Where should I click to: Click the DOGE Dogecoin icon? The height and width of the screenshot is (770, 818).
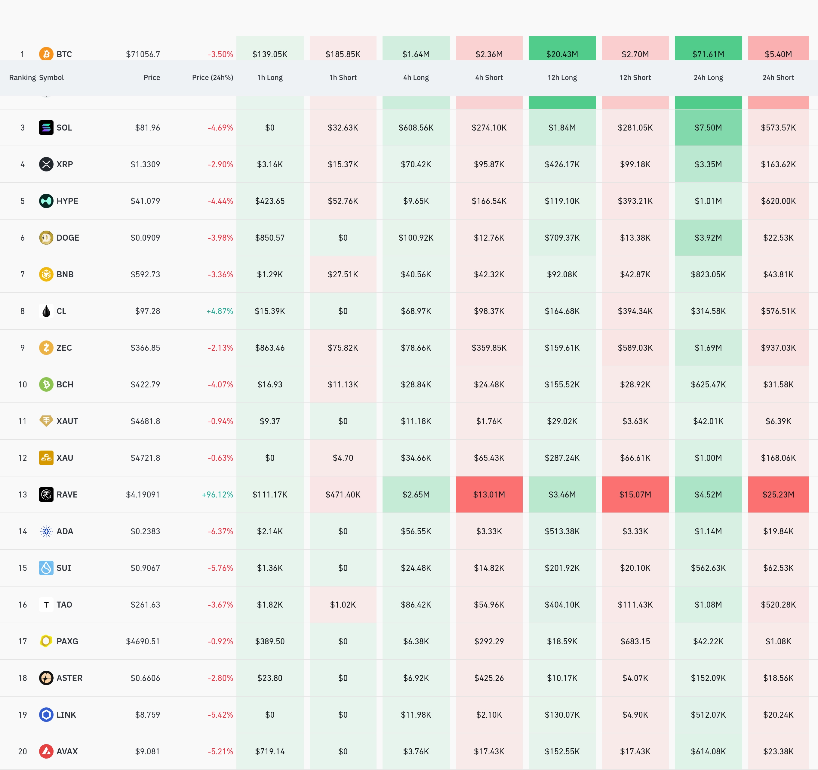(46, 237)
